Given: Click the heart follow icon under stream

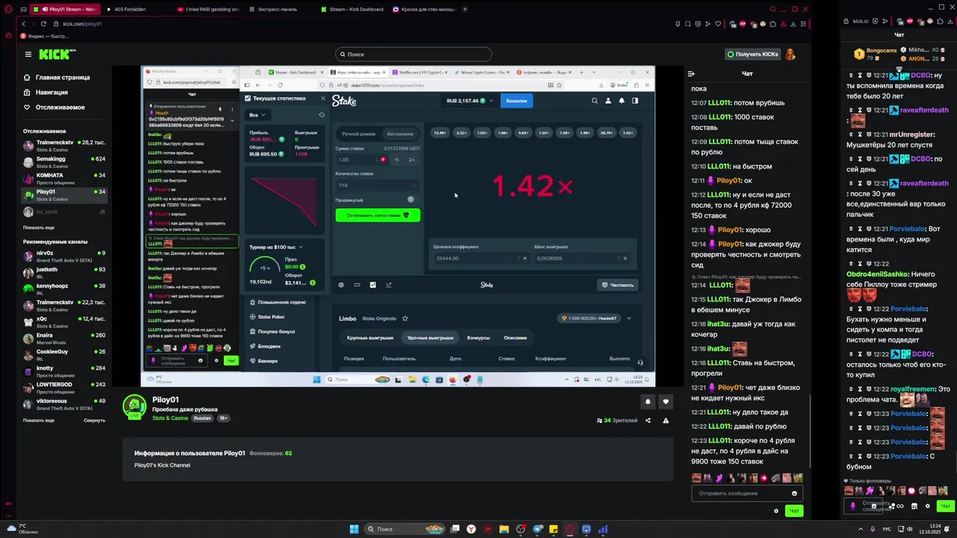Looking at the screenshot, I should 665,402.
